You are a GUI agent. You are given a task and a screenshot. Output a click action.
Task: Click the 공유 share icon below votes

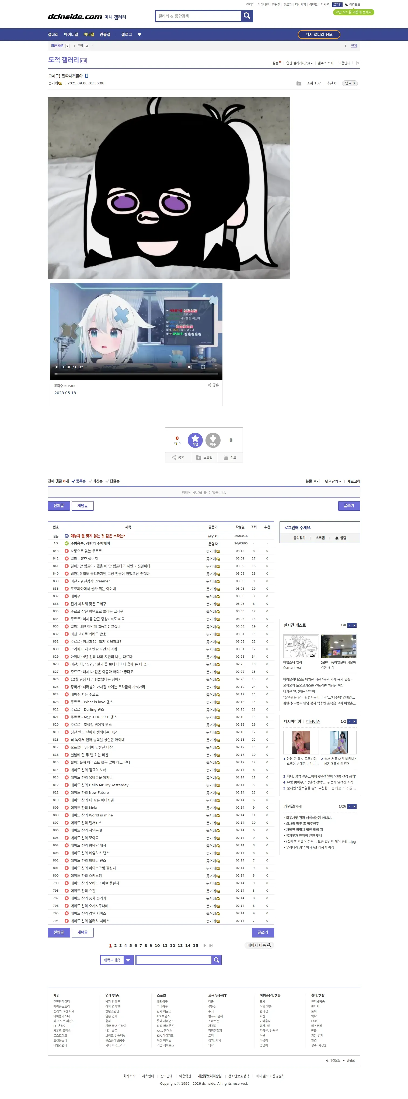pos(178,457)
